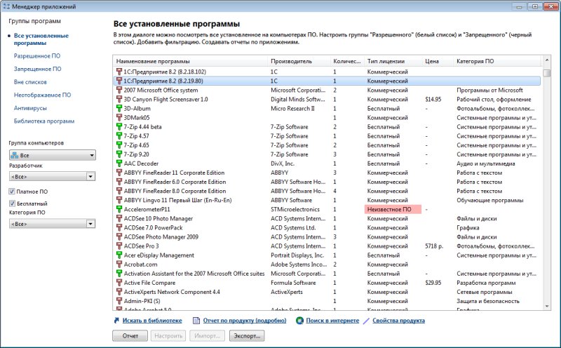Click the pencil icon beside Свойства продукта
Viewport: 561px width, 348px height.
tap(366, 321)
